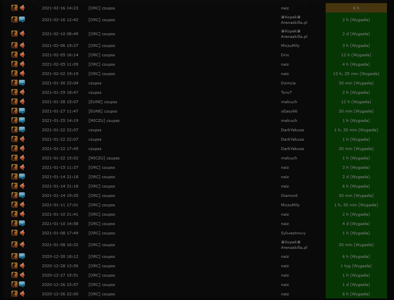394x300 pixels.
Task: Open [MICZU] czupss entry dated 2021-01-25 14:19
Action: coord(104,120)
